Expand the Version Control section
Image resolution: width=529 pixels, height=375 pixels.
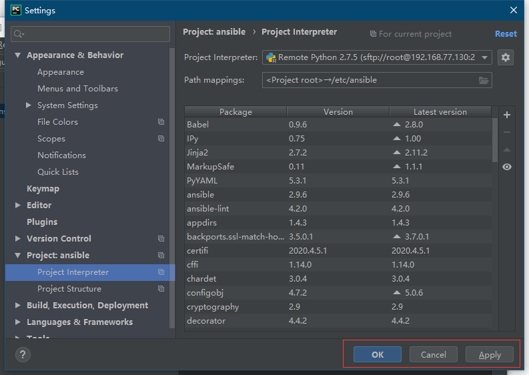pos(18,239)
